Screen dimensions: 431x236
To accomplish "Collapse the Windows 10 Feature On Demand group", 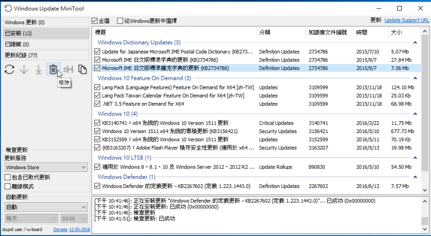I will pyautogui.click(x=415, y=78).
